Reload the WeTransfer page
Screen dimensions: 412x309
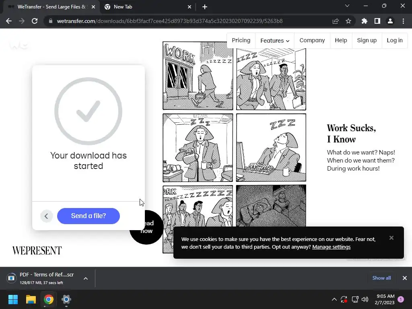click(35, 21)
